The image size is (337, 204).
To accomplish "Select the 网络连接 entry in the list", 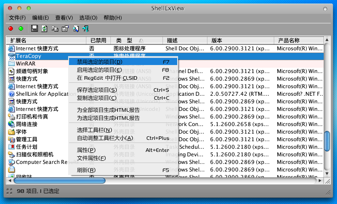I will [26, 124].
